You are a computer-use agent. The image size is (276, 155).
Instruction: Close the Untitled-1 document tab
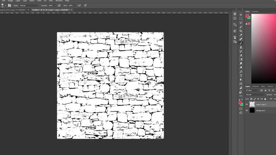point(71,10)
